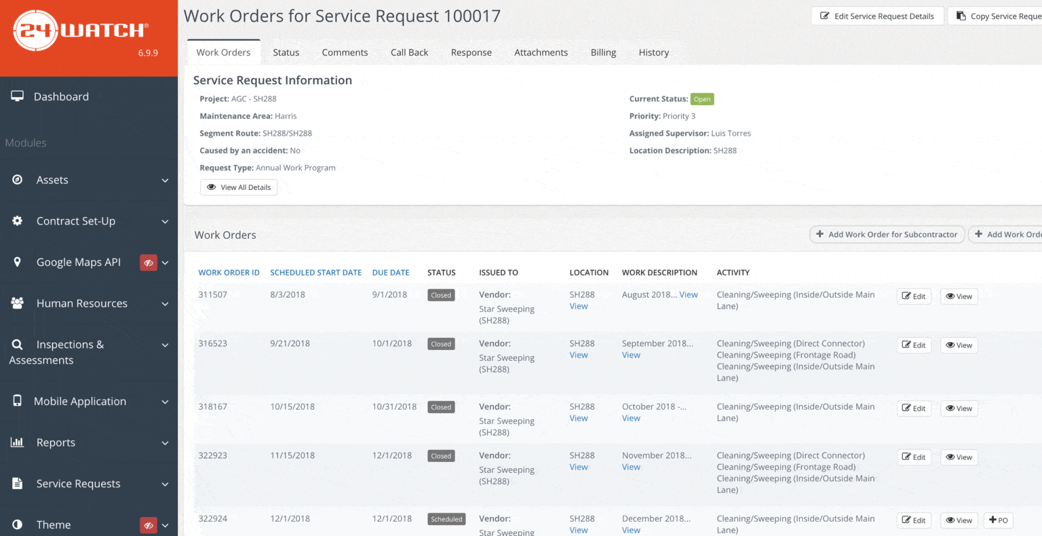Open the Reports chart icon
Screen dimensions: 1042x536
pos(17,442)
